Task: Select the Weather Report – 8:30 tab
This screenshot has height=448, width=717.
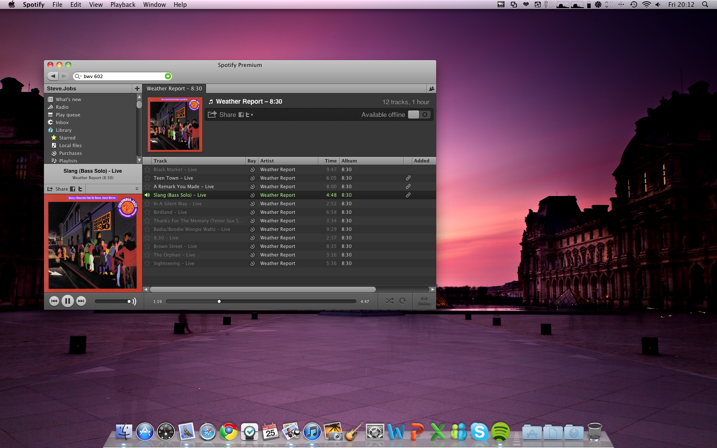Action: coord(174,89)
